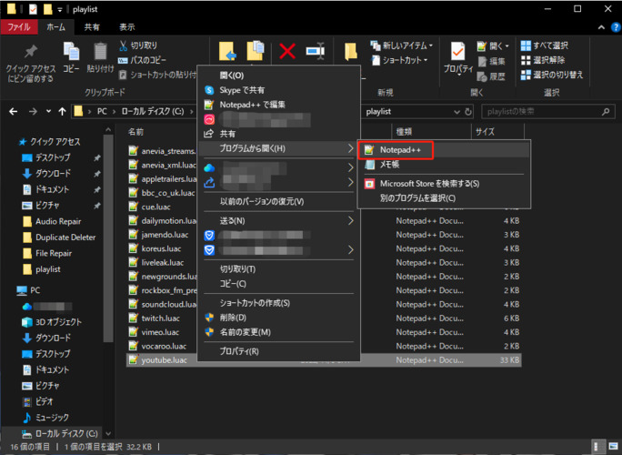Click the Edit (編集) ribbon button
This screenshot has width=622, height=455.
tap(491, 62)
